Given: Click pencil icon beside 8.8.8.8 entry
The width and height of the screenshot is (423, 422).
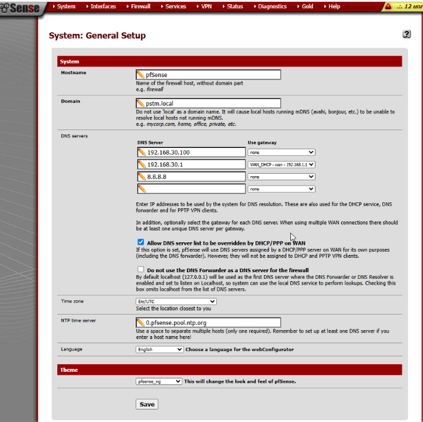Looking at the screenshot, I should tap(142, 177).
